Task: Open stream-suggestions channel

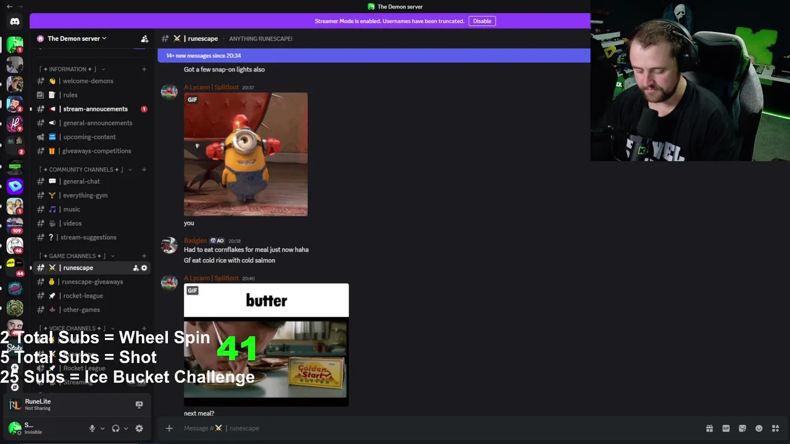Action: point(91,237)
